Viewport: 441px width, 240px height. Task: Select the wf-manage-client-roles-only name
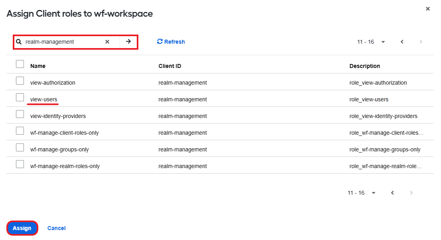pos(65,133)
